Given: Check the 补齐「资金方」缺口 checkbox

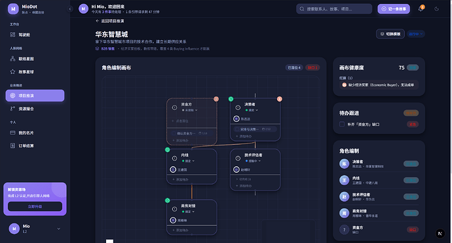Looking at the screenshot, I should (x=342, y=124).
